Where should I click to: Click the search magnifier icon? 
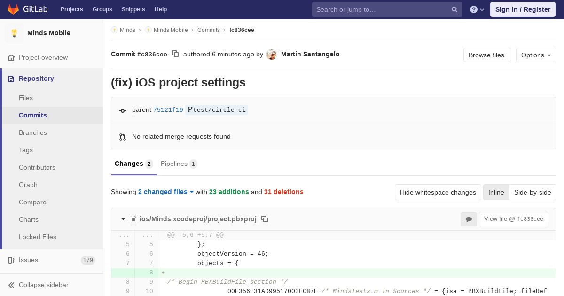click(x=454, y=9)
